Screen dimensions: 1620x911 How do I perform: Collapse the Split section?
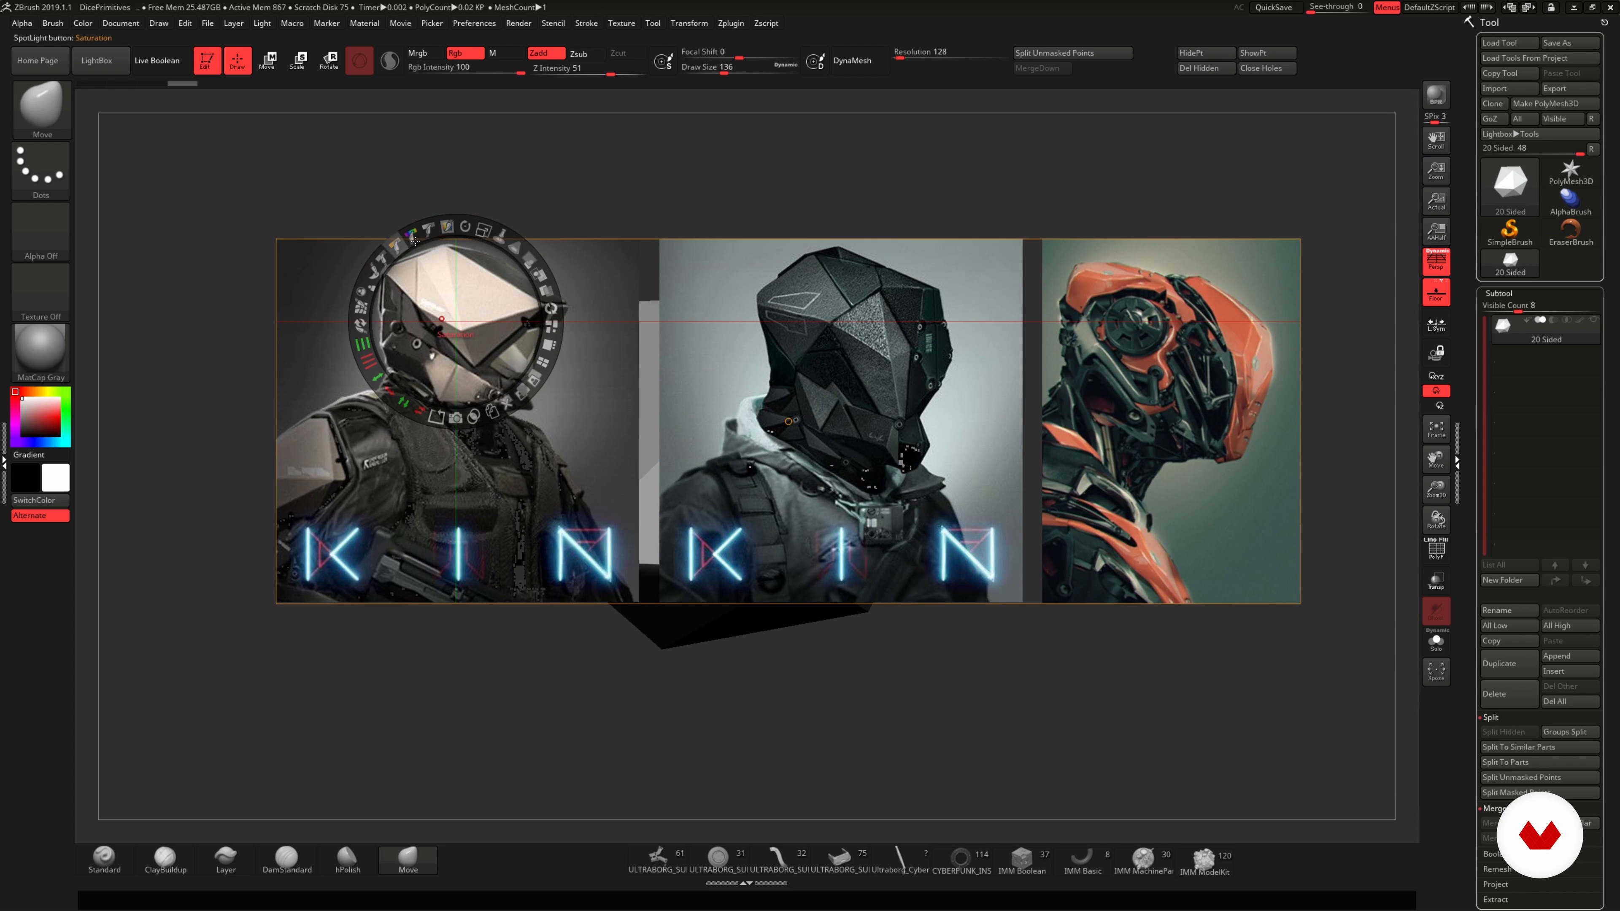point(1490,717)
